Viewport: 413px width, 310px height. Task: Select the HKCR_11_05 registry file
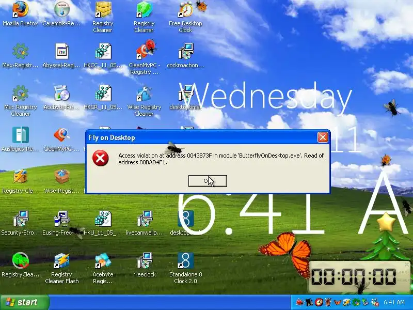tap(103, 98)
